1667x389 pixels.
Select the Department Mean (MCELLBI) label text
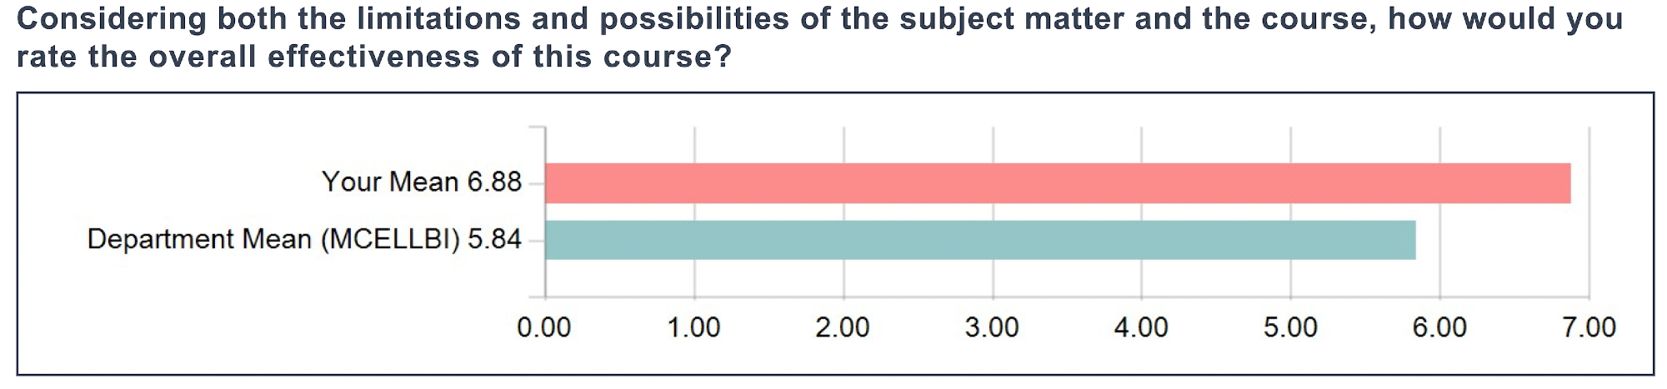[273, 240]
